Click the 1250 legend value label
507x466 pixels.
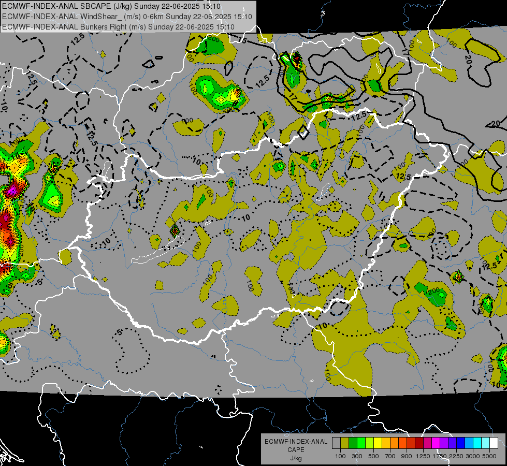423,456
